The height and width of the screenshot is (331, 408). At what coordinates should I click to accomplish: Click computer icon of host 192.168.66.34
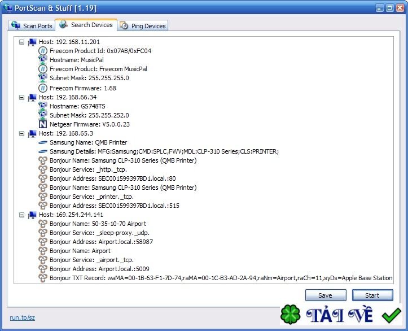32,97
